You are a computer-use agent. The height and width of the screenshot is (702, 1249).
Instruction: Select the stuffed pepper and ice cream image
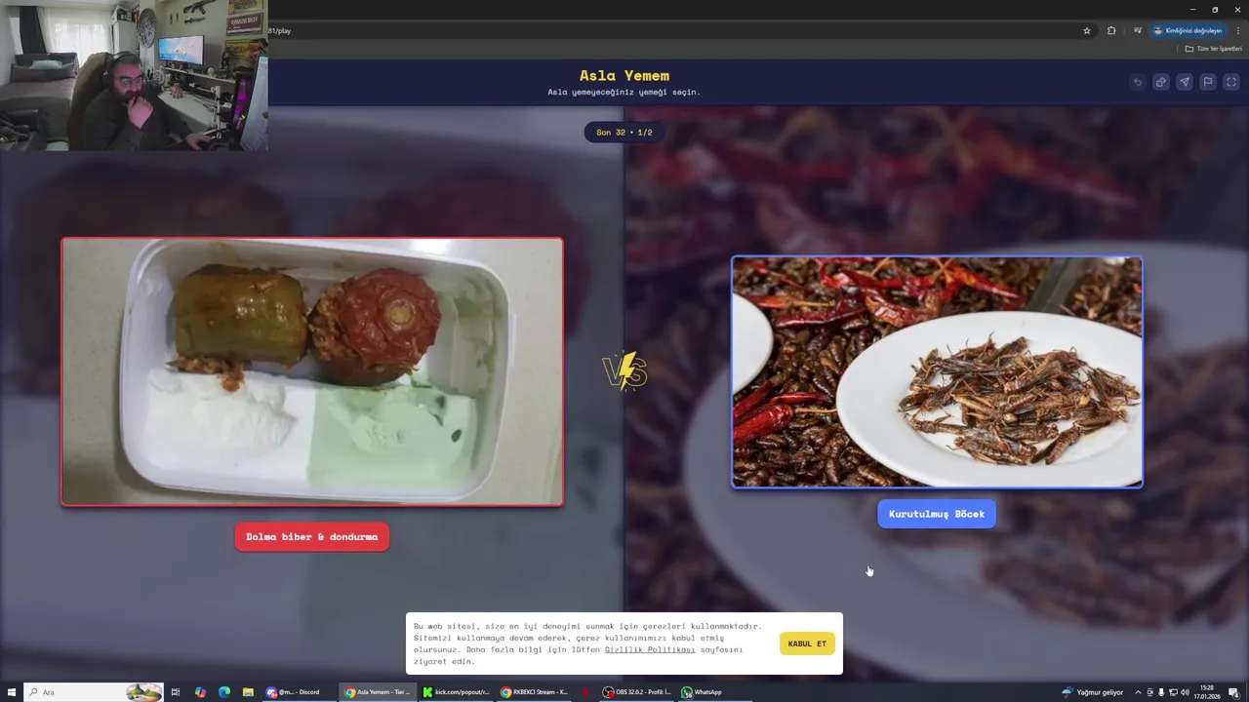click(x=312, y=371)
